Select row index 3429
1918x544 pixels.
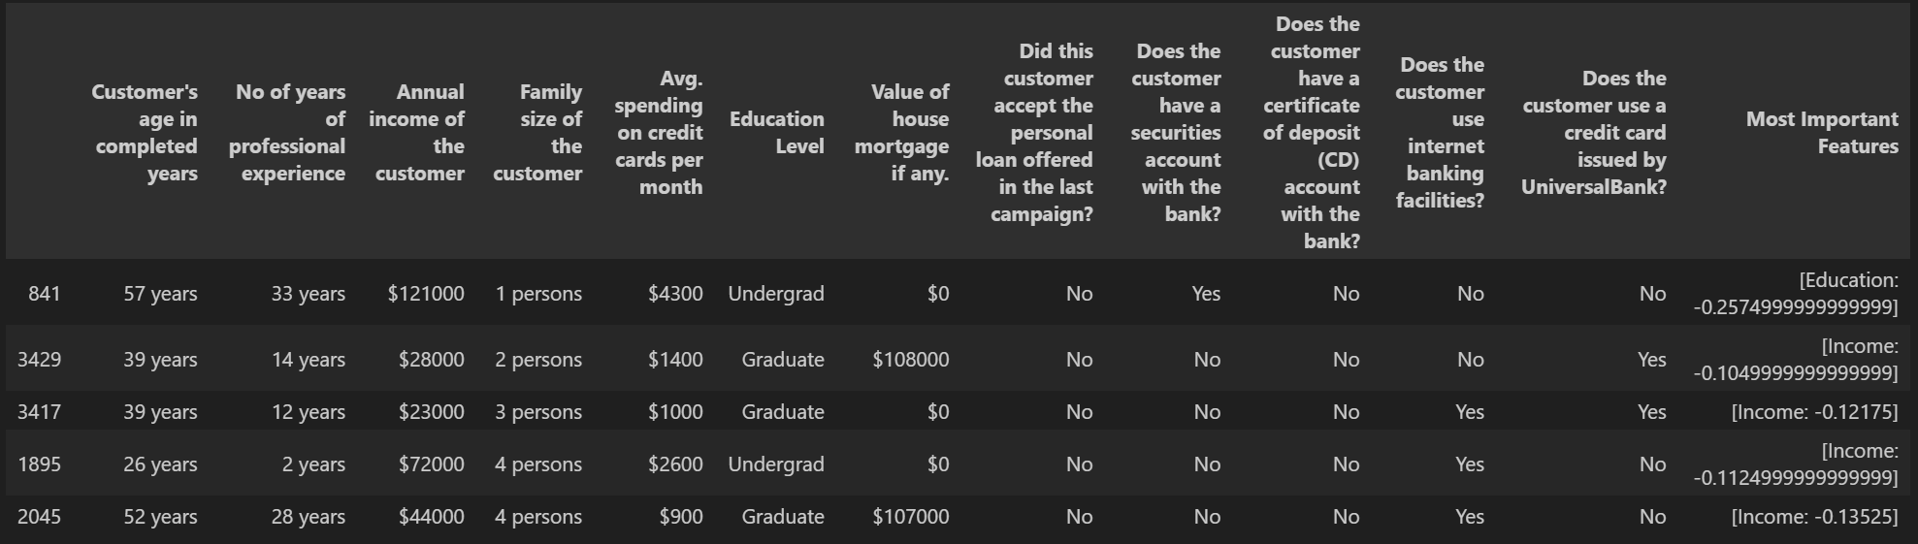coord(39,360)
